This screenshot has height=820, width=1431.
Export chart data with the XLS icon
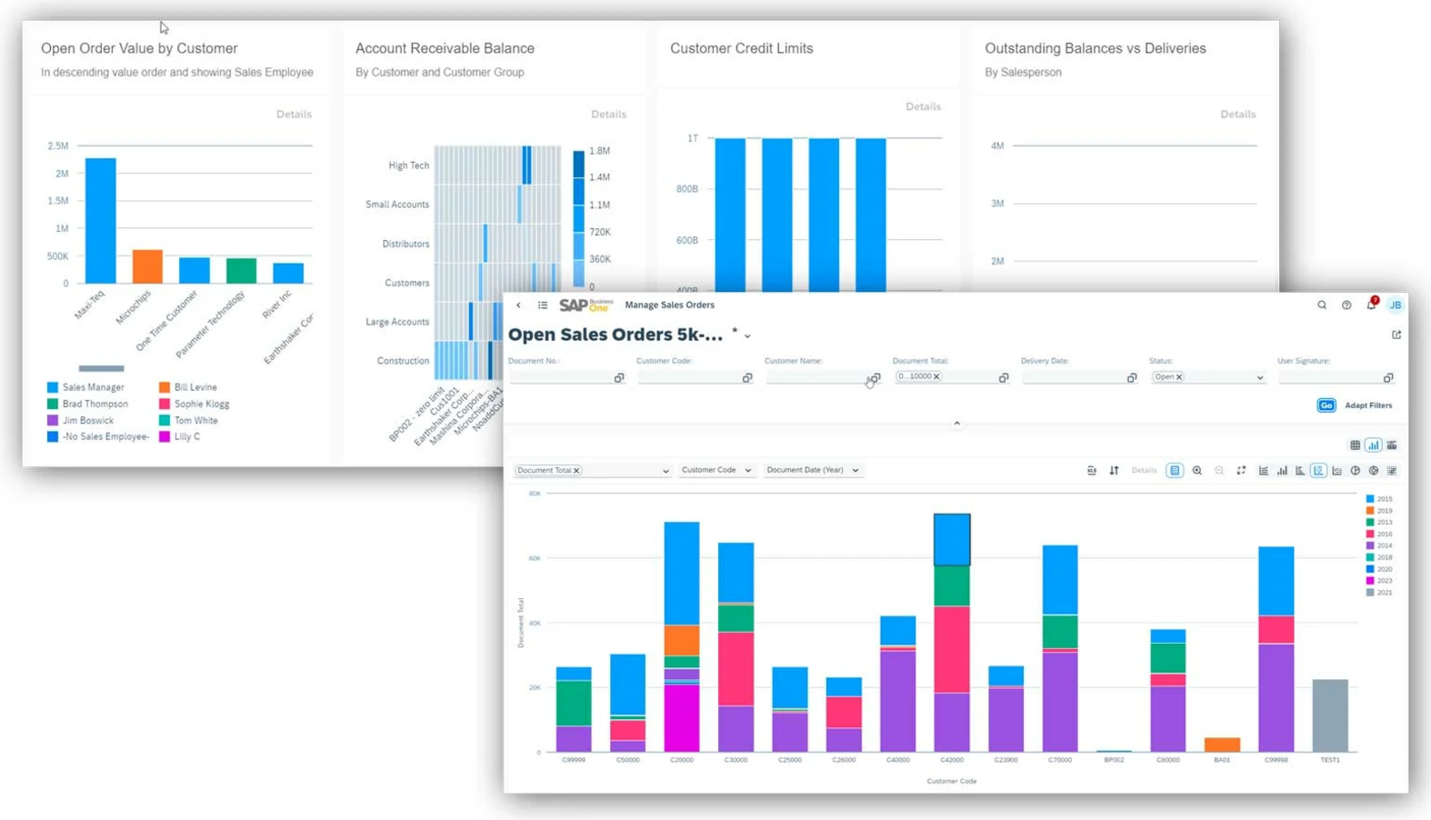click(x=1092, y=470)
